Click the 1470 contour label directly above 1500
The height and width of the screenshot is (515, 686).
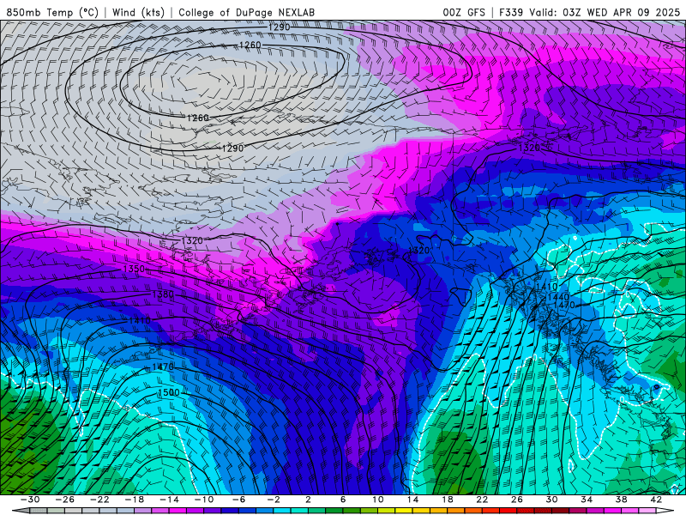pos(163,367)
